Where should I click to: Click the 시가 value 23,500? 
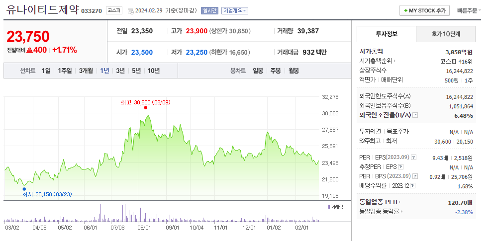pyautogui.click(x=142, y=52)
